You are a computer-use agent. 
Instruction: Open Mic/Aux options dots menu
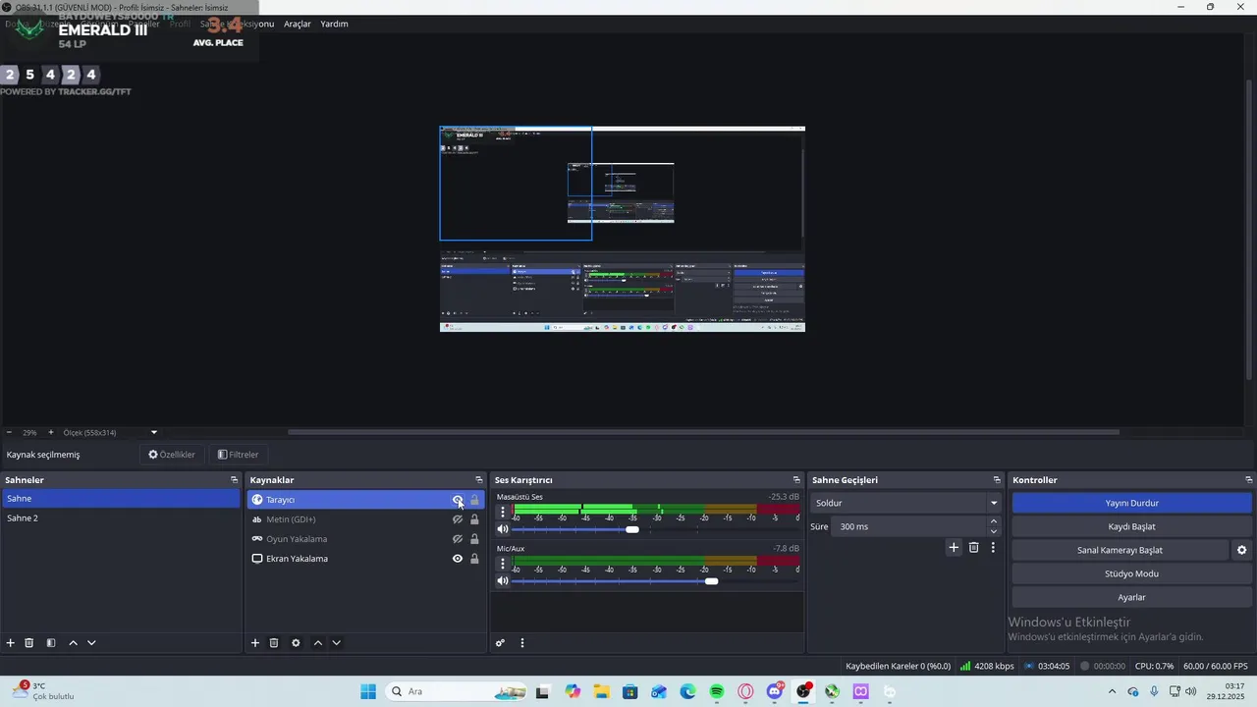503,564
